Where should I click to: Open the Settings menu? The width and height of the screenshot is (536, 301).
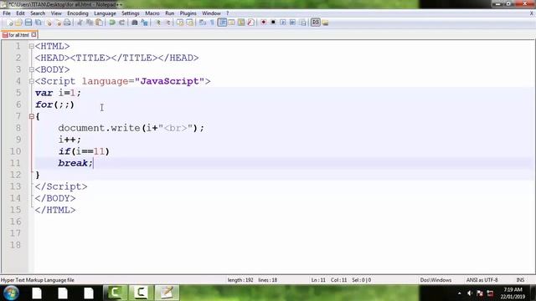(x=131, y=13)
